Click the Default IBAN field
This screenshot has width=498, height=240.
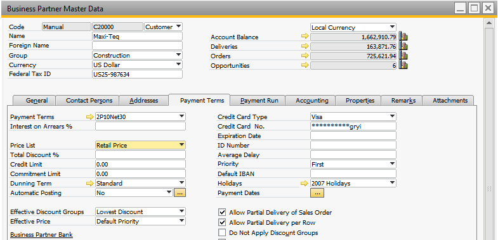point(353,174)
